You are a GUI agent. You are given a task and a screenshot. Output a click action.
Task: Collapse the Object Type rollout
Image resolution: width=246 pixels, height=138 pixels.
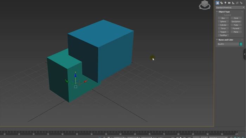(x=224, y=12)
